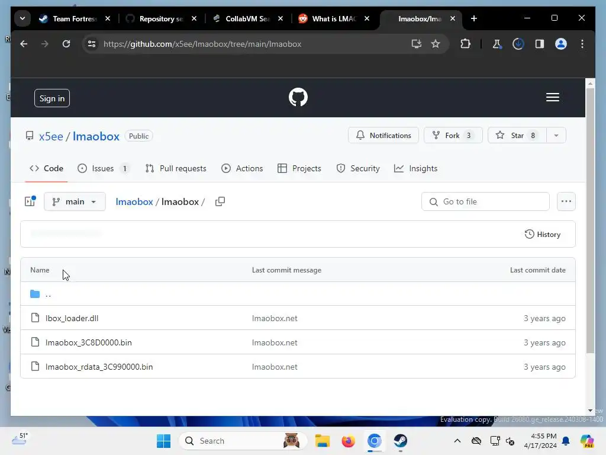Star the repository

517,136
